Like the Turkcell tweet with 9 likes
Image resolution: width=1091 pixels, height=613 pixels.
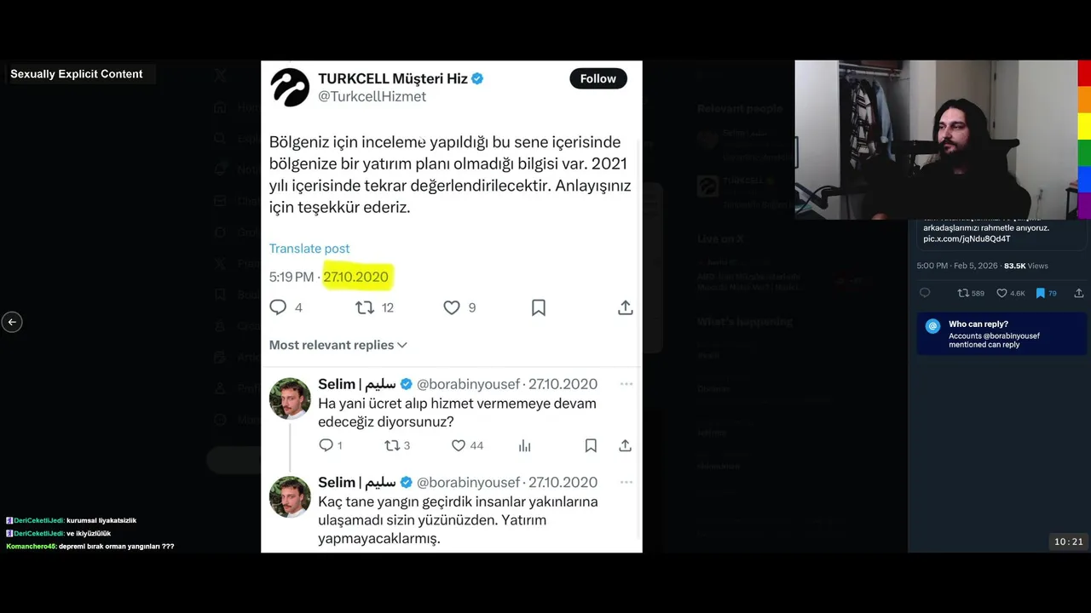point(452,307)
